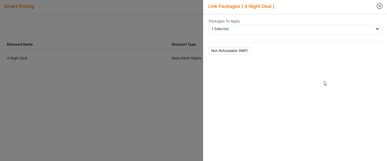
Task: Open the Packages To Apply dropdown
Action: click(x=295, y=29)
